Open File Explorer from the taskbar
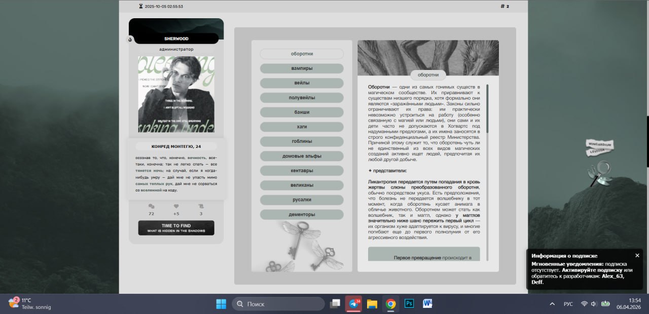Viewport: 649px width, 314px height. coord(372,304)
